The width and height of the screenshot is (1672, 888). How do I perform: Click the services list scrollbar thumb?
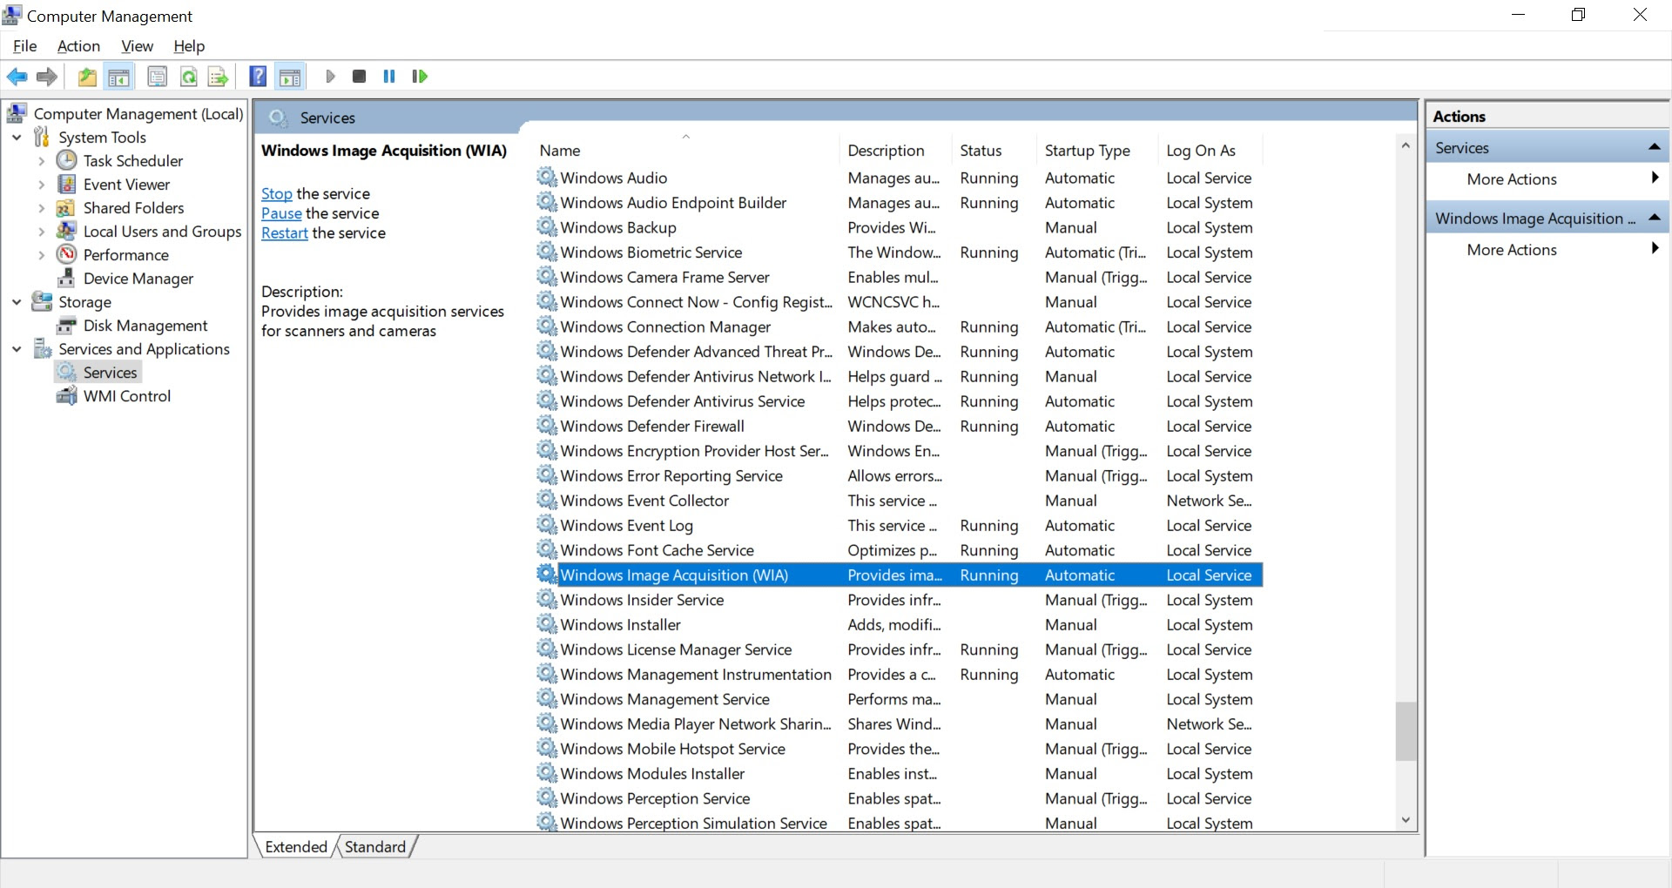pyautogui.click(x=1406, y=731)
